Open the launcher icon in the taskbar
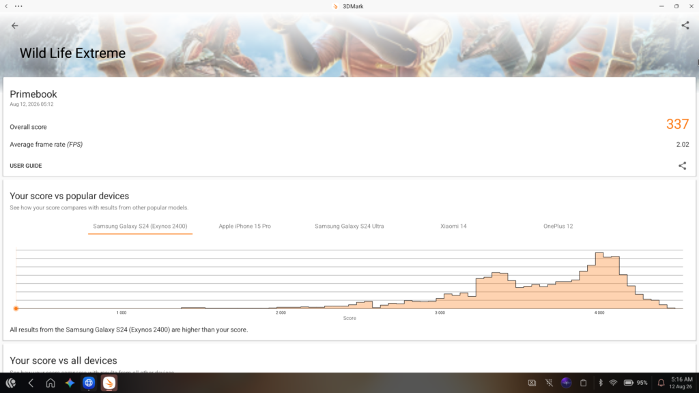The image size is (699, 393). (x=11, y=383)
